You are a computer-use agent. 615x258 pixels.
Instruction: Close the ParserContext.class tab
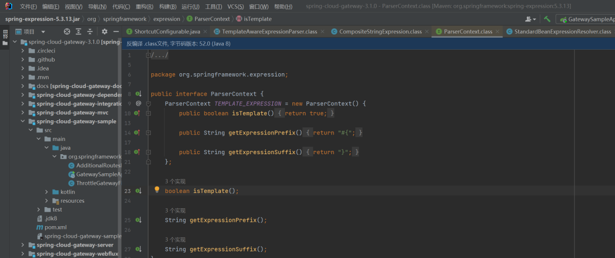point(497,32)
